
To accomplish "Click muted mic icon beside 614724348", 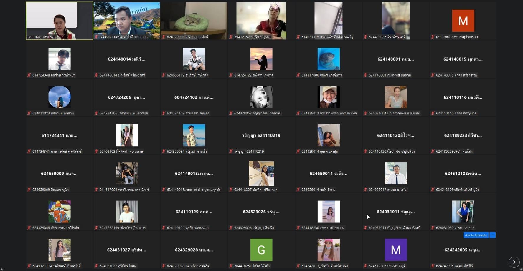I will click(29, 75).
